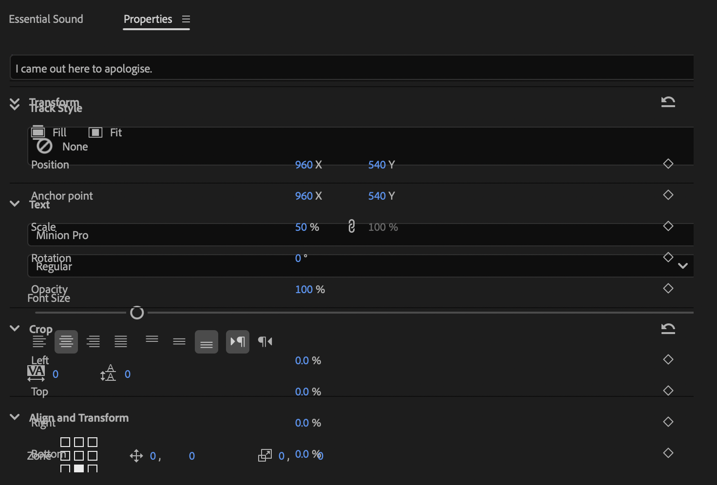The height and width of the screenshot is (485, 717).
Task: Click the Scale link chain icon
Action: (x=351, y=226)
